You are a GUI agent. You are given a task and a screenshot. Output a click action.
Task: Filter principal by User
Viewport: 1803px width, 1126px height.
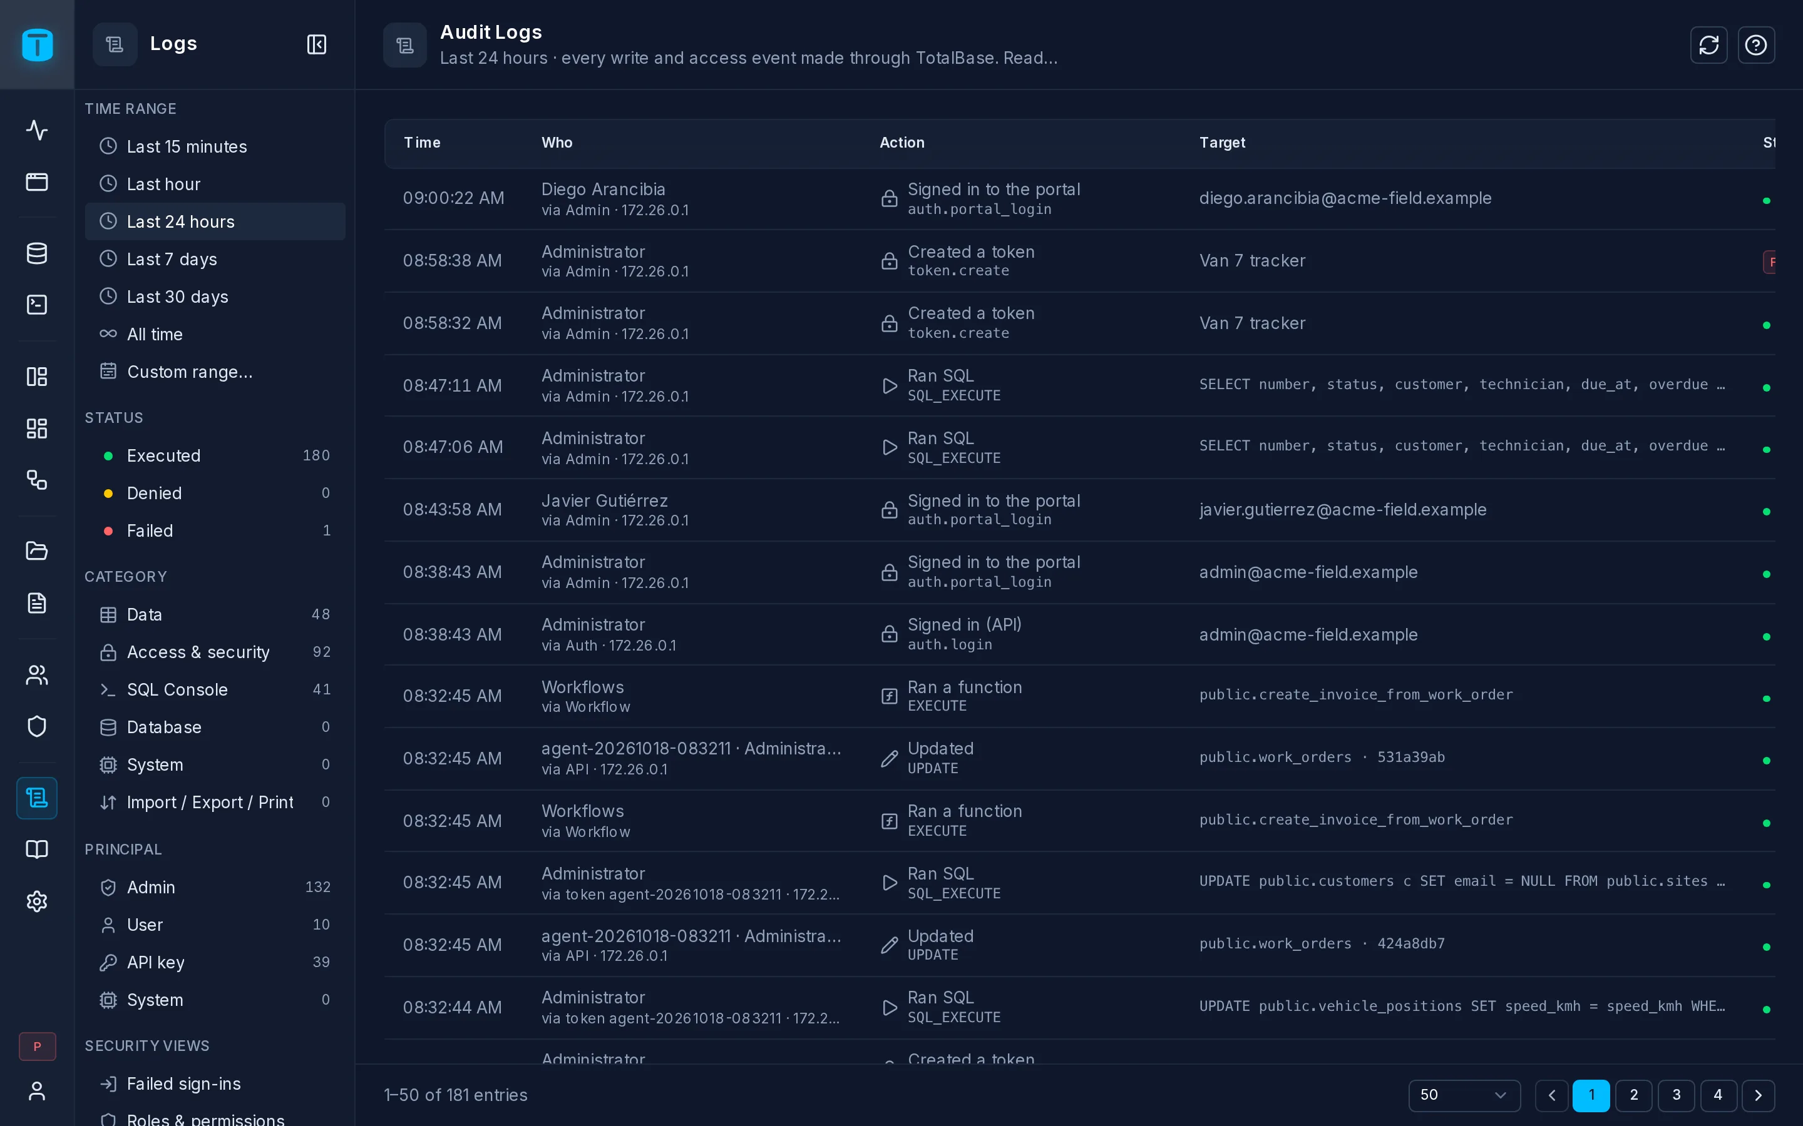point(215,924)
